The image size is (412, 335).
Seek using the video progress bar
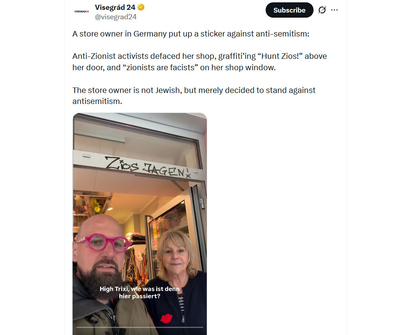click(x=140, y=328)
